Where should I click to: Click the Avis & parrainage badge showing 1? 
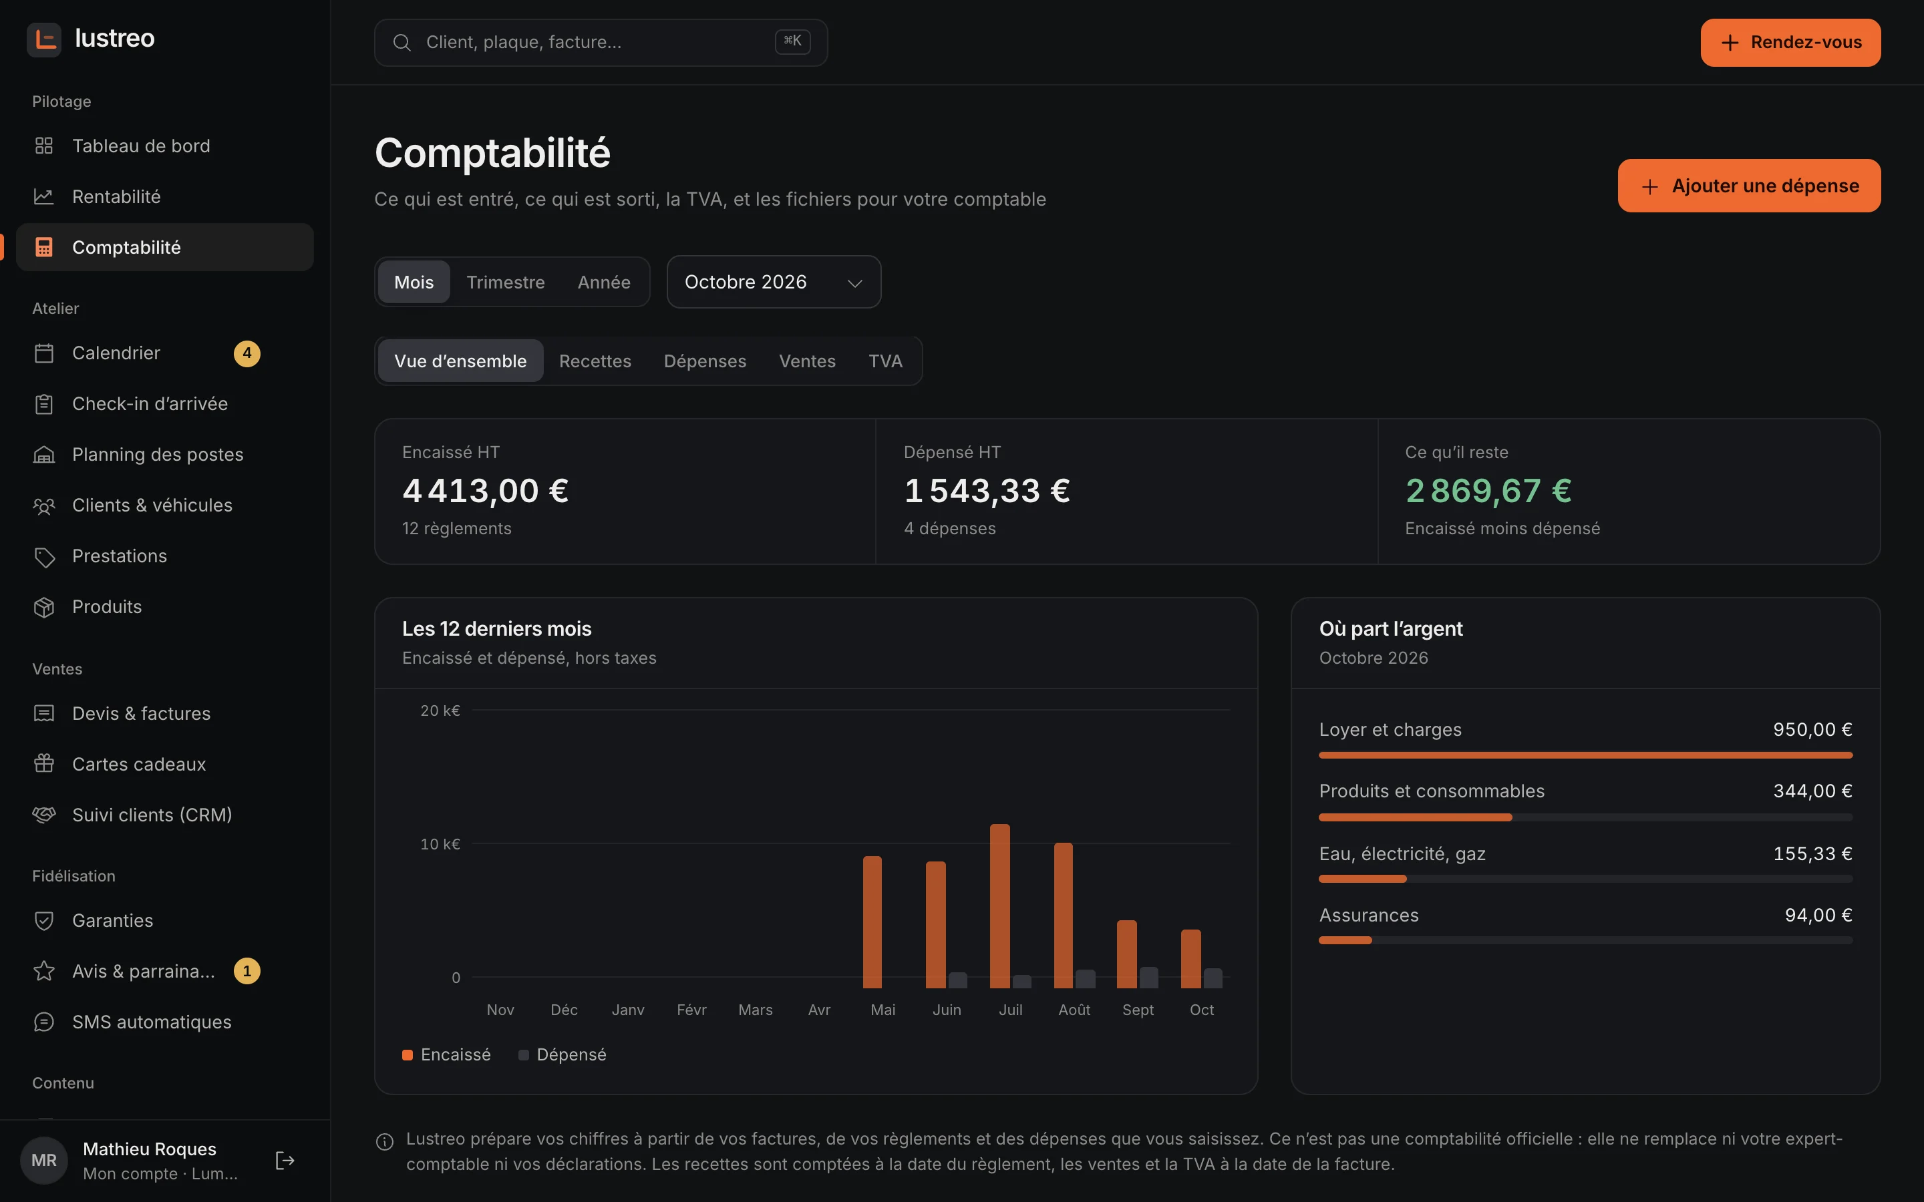[247, 972]
